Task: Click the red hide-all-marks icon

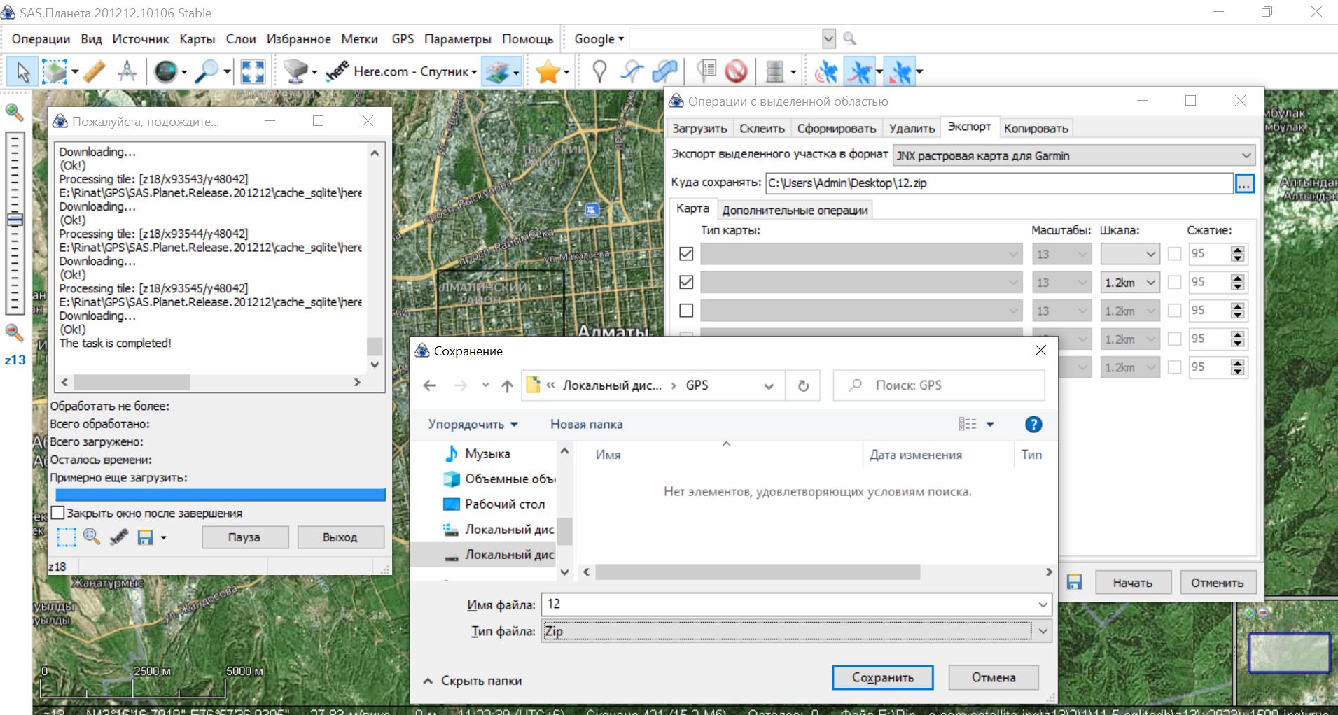Action: pyautogui.click(x=736, y=71)
